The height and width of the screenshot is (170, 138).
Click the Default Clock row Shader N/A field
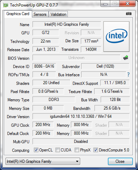pyautogui.click(x=119, y=133)
